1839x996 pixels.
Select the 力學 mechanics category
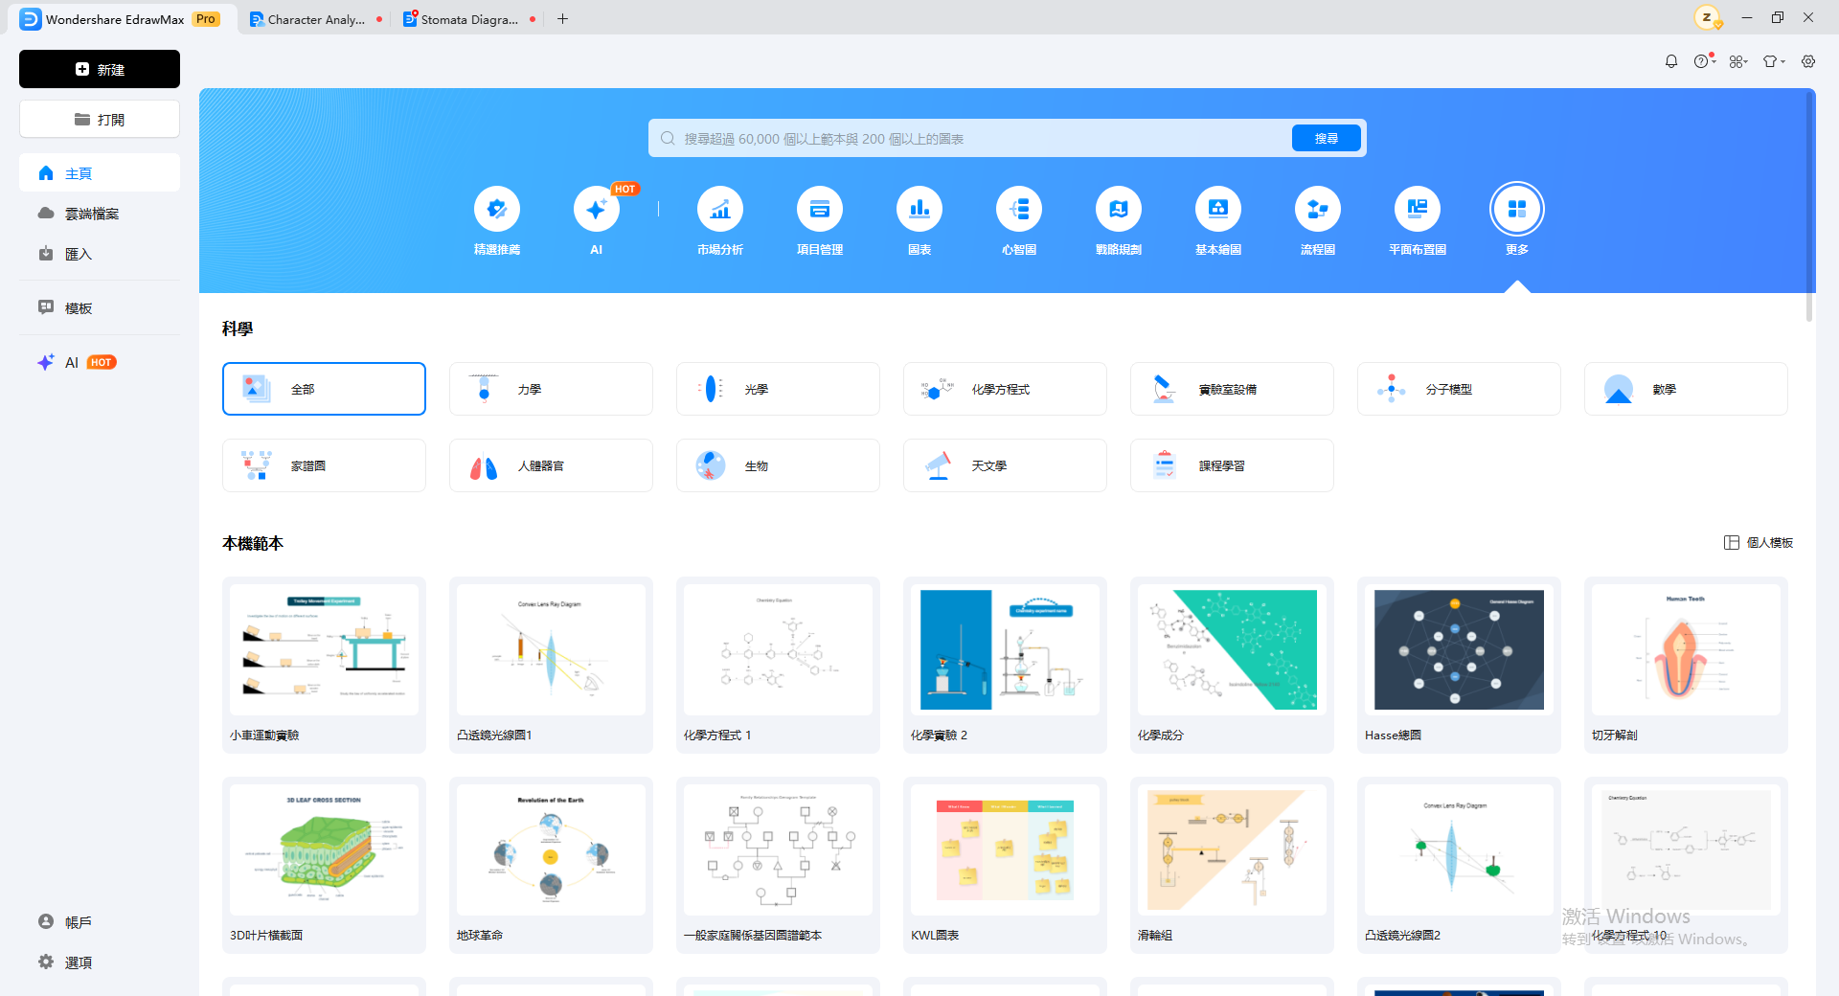pyautogui.click(x=551, y=389)
